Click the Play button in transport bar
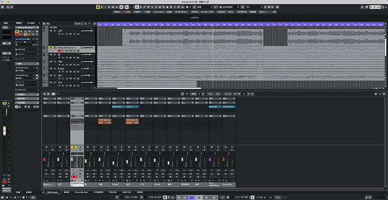The height and width of the screenshot is (200, 388). tap(207, 198)
